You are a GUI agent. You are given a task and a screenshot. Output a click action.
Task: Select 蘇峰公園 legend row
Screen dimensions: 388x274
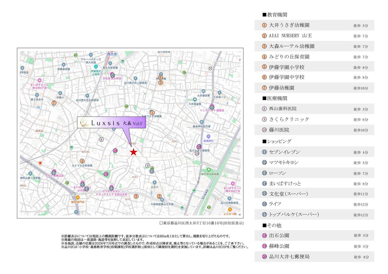314,246
